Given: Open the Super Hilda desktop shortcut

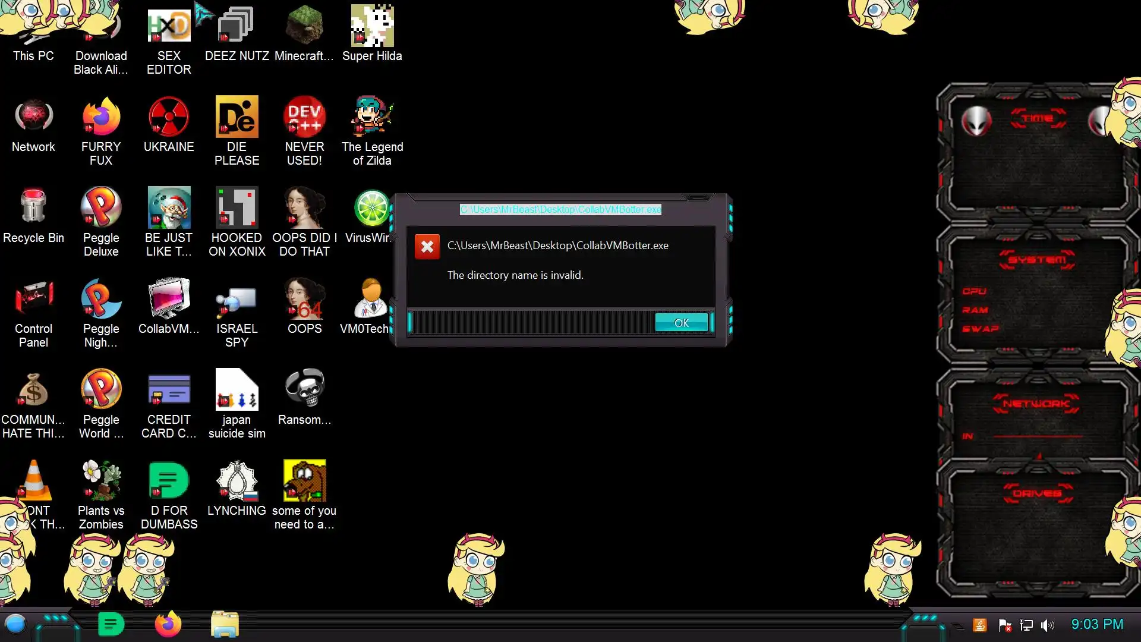Looking at the screenshot, I should [x=372, y=26].
